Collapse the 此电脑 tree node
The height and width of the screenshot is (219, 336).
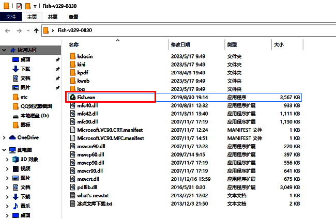(4, 150)
